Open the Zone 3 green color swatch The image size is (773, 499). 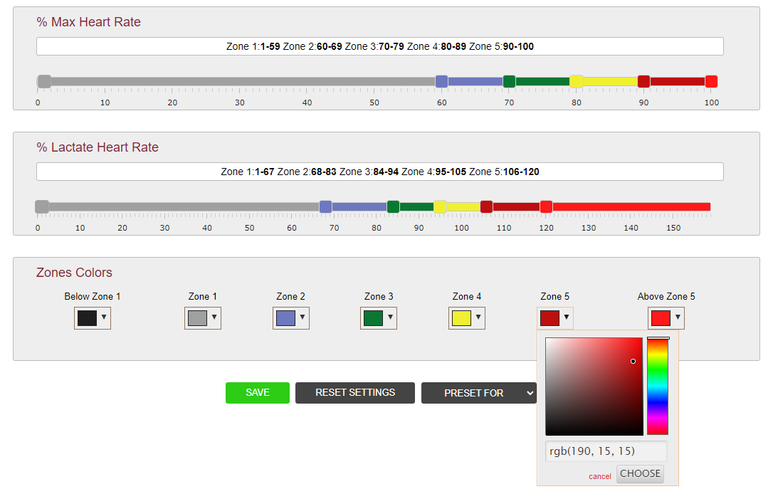pyautogui.click(x=373, y=318)
